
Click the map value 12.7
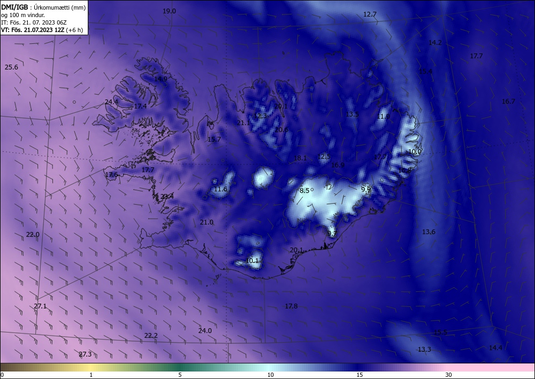pyautogui.click(x=370, y=14)
